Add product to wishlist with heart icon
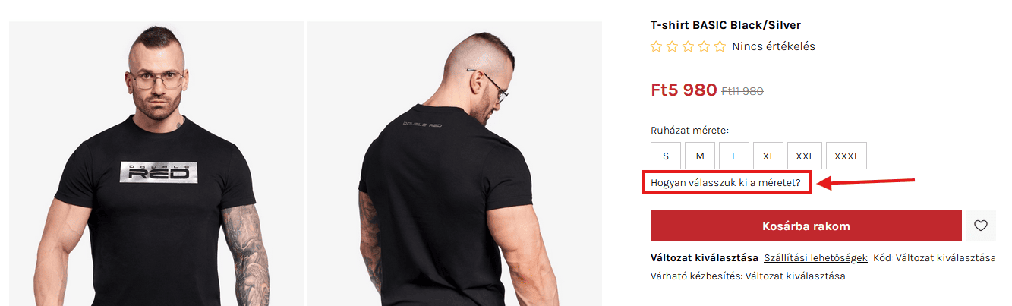Image resolution: width=1012 pixels, height=306 pixels. pyautogui.click(x=981, y=226)
